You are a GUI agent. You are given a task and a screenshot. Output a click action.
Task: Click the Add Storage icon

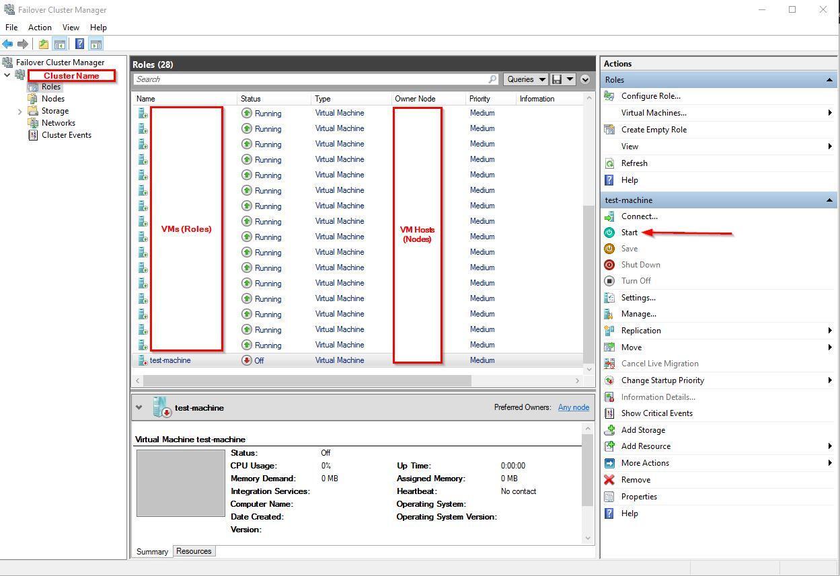click(609, 430)
